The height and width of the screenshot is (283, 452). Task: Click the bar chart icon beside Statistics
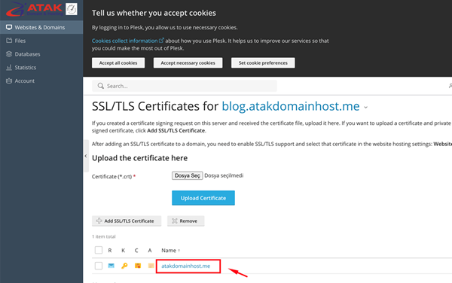click(9, 68)
